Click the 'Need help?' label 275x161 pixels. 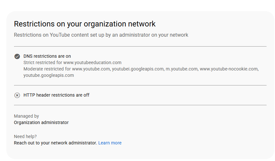point(25,136)
